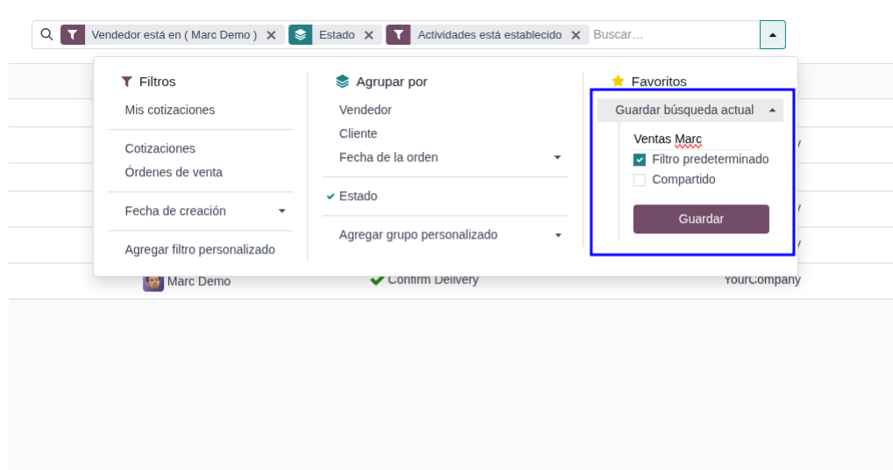Click the Confirm Delivery activity text

pos(433,281)
